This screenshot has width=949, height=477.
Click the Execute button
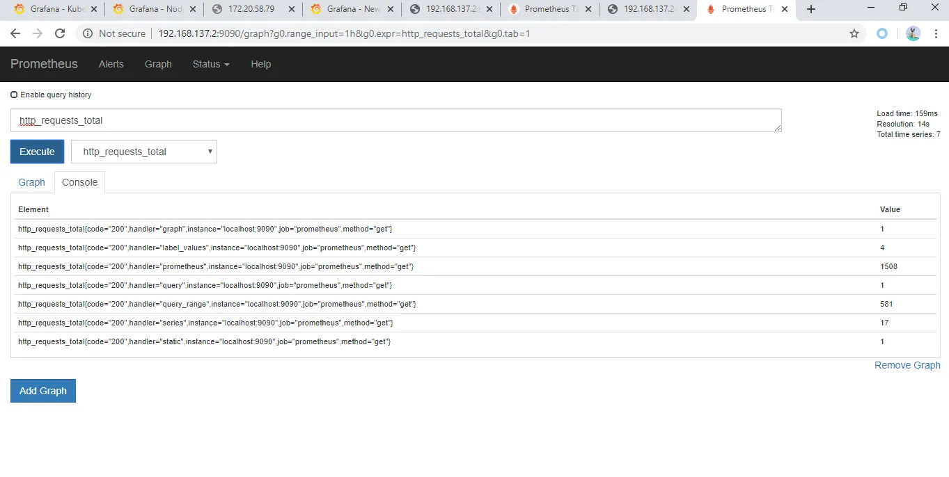pos(37,152)
